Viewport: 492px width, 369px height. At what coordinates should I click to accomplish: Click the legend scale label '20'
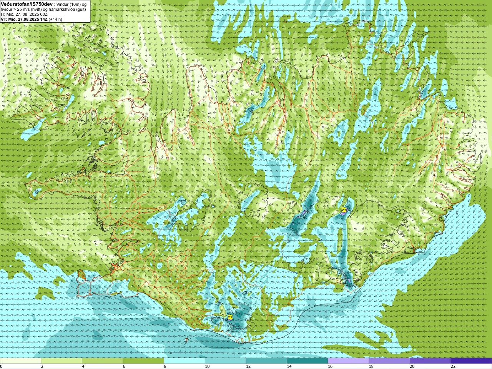412,367
